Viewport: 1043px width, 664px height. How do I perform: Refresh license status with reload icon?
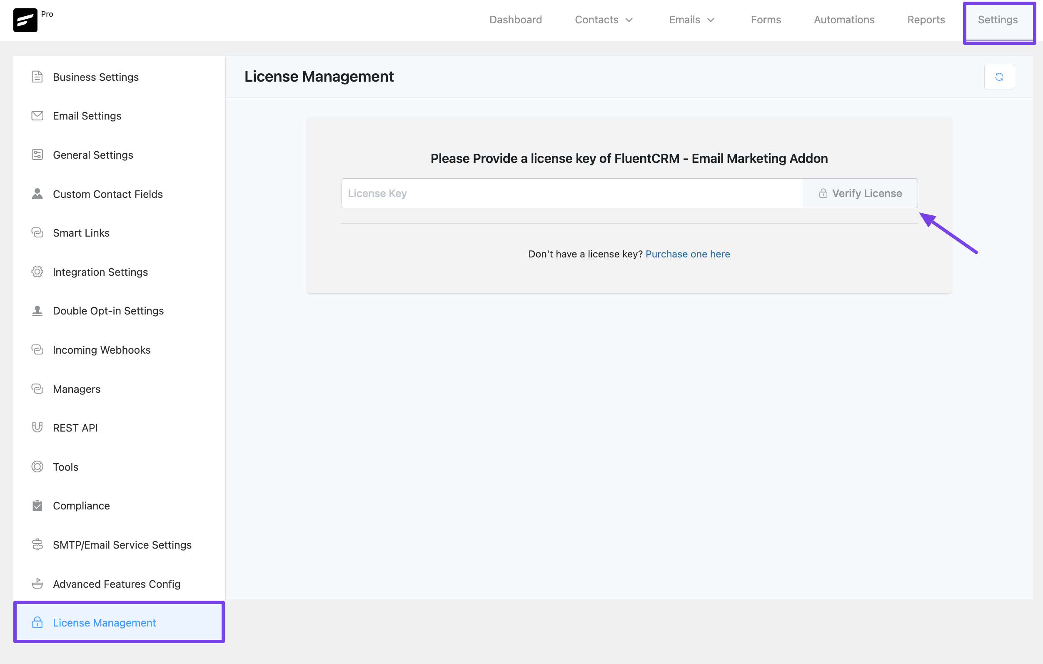coord(999,77)
